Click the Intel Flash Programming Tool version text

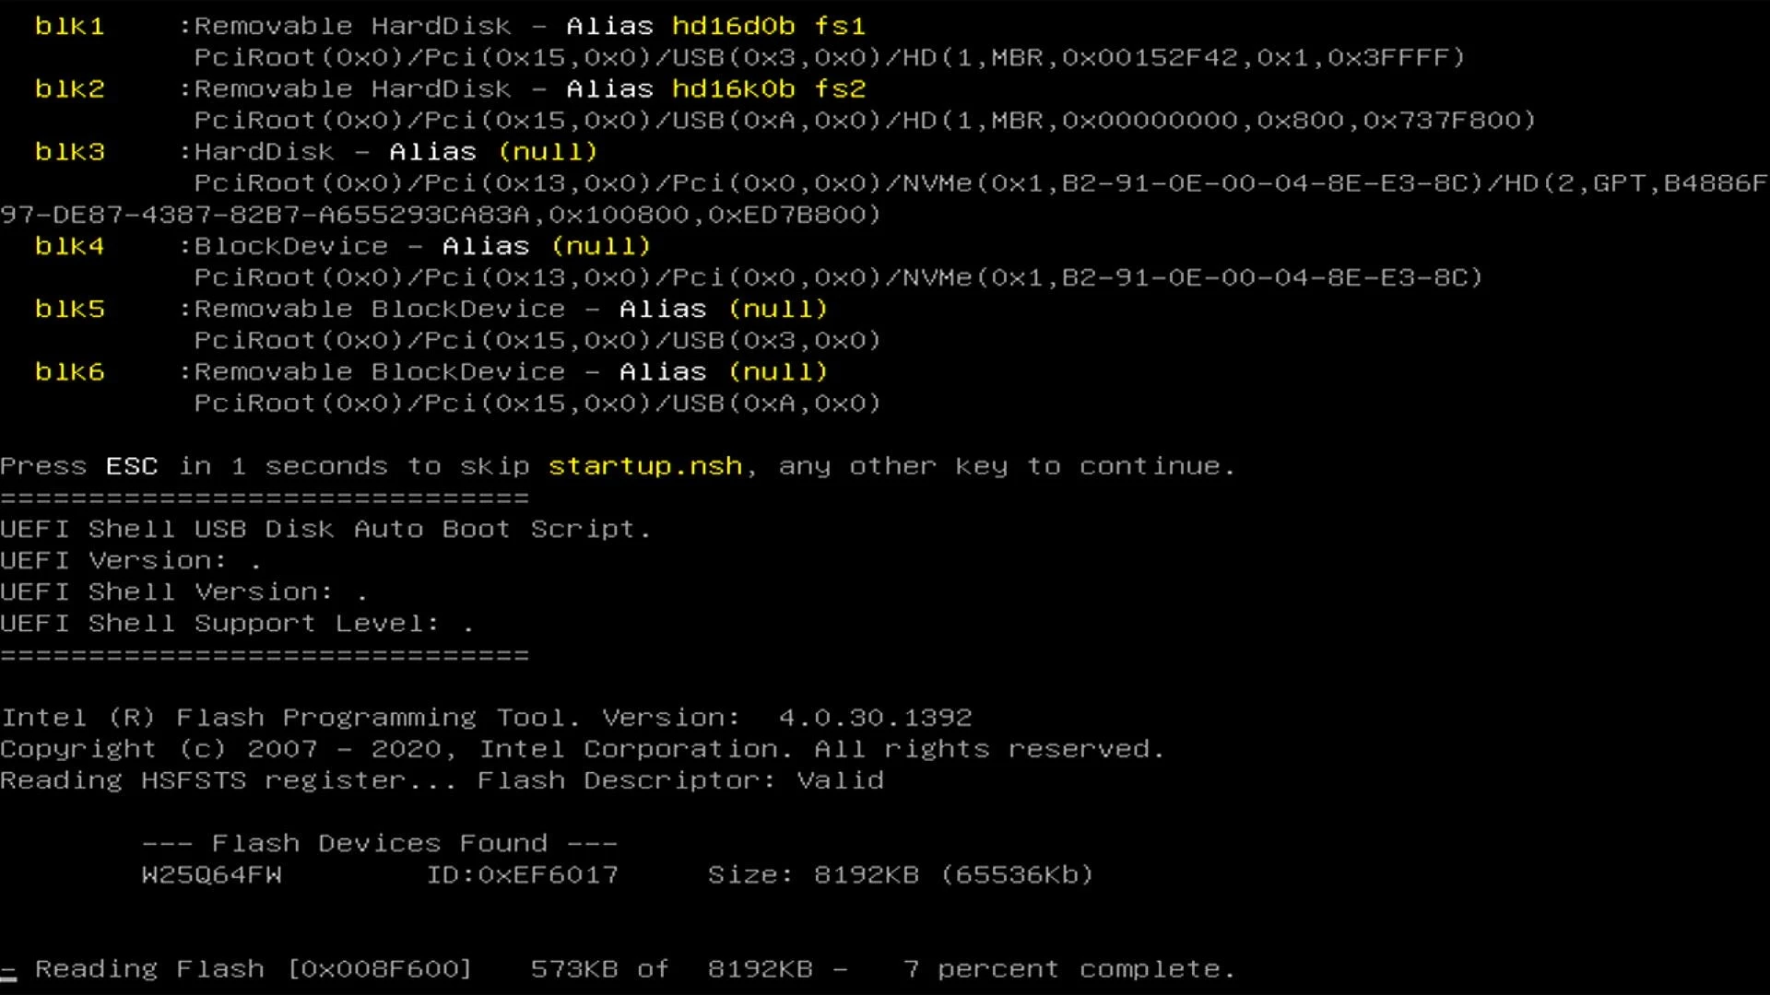[x=486, y=717]
